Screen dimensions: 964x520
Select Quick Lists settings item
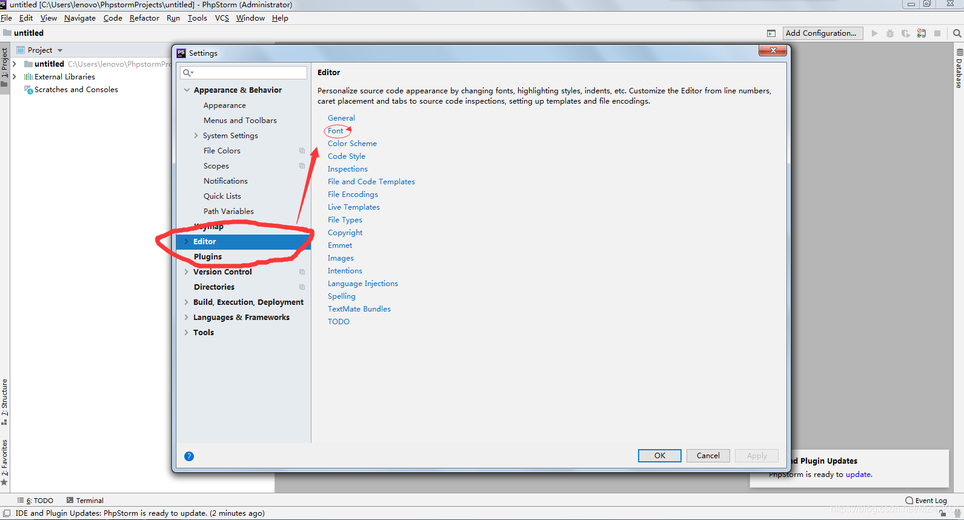(x=222, y=196)
